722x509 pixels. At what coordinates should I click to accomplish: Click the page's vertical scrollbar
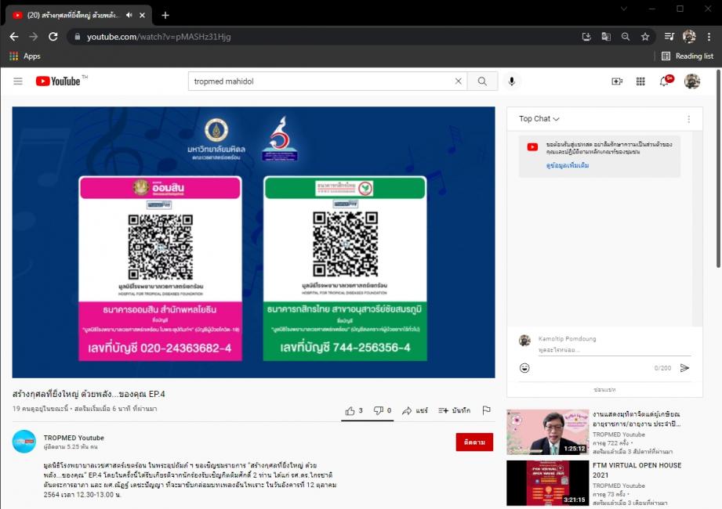click(x=718, y=168)
